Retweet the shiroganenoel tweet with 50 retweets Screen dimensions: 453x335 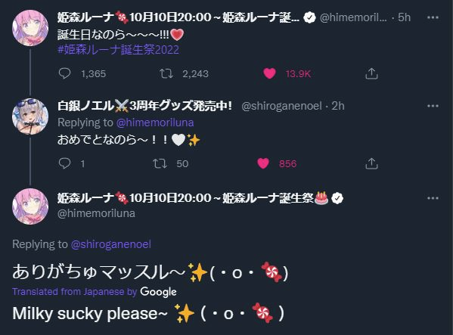[x=160, y=163]
